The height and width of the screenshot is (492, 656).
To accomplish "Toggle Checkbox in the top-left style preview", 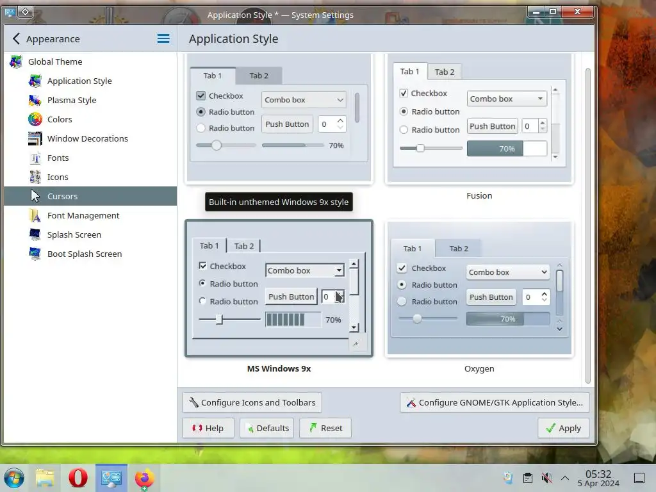I will coord(201,96).
